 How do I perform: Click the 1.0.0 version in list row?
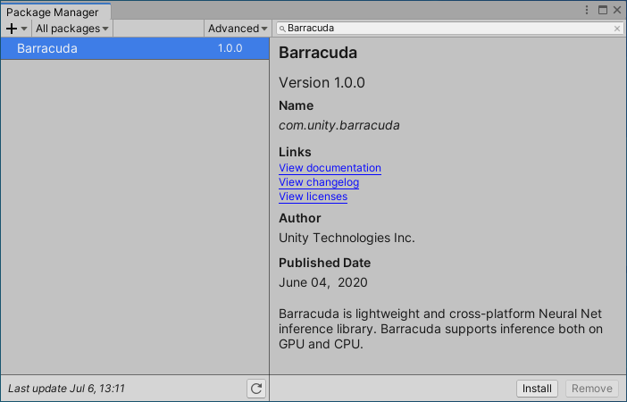point(230,48)
